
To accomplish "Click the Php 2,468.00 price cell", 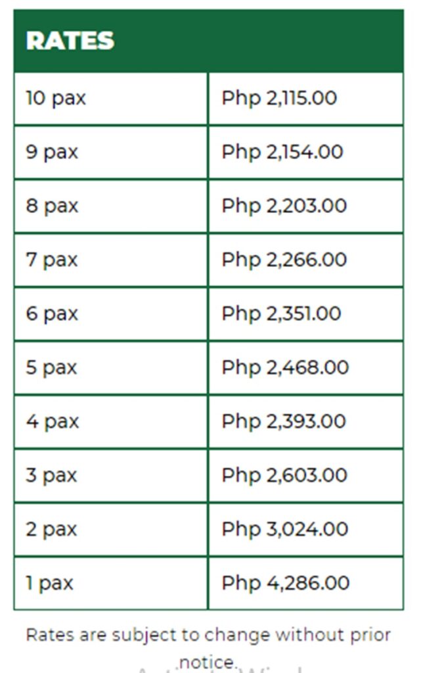I will coord(284,368).
